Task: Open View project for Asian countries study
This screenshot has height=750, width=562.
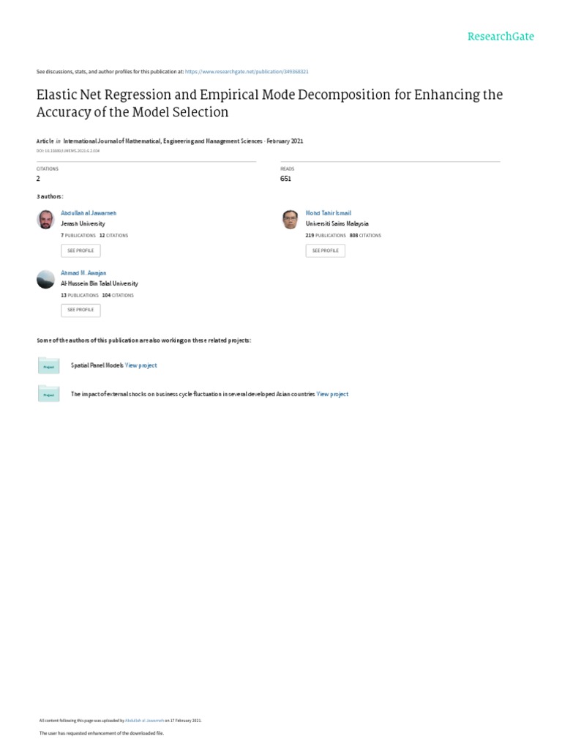Action: (333, 394)
